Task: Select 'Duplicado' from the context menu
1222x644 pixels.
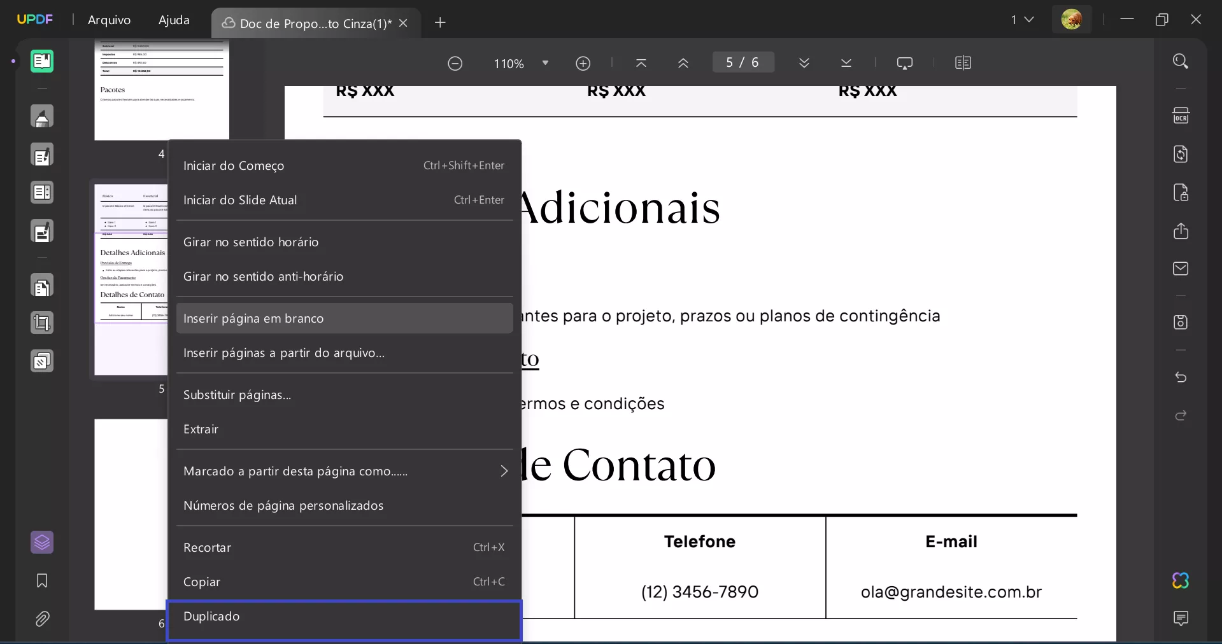Action: point(344,616)
